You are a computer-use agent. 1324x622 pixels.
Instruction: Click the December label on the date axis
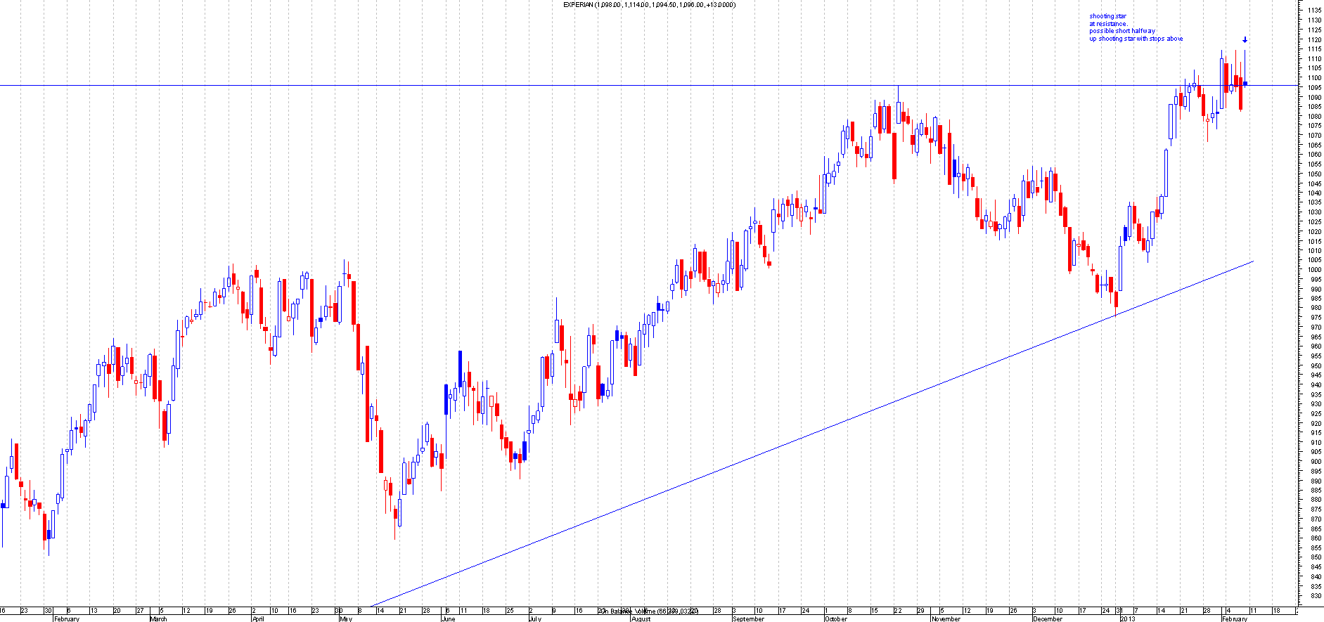(1048, 618)
